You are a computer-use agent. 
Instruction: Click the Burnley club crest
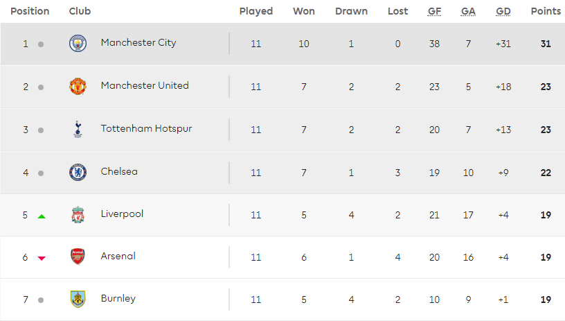click(78, 300)
